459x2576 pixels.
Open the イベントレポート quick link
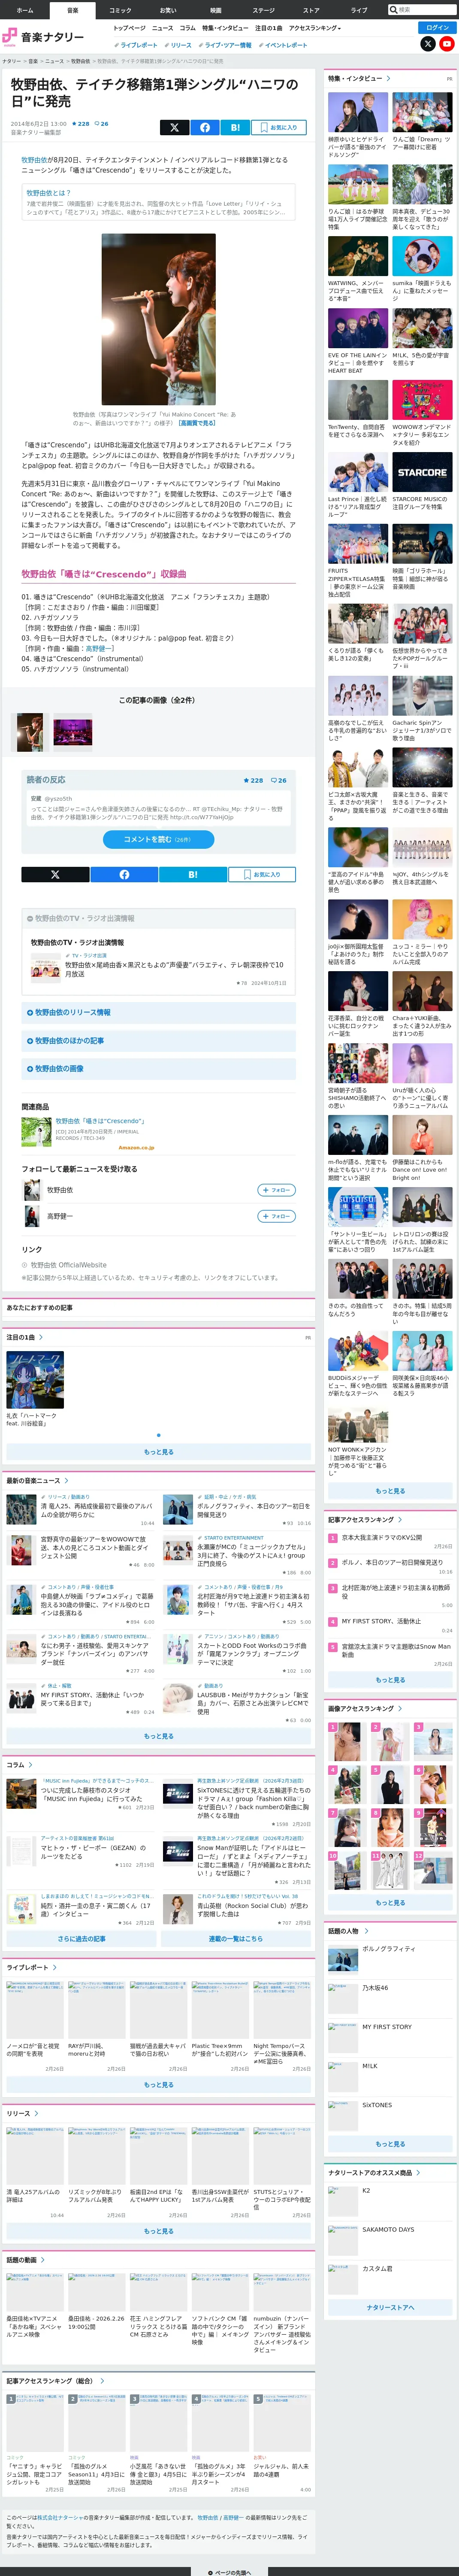[284, 45]
